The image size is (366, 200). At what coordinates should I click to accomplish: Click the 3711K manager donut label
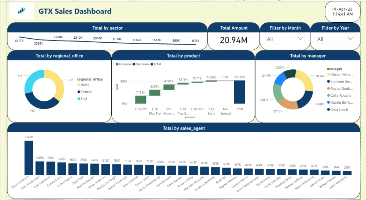[x=278, y=112]
